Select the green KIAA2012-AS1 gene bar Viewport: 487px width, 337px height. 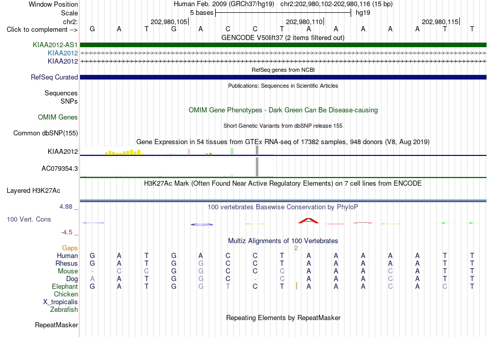[283, 45]
